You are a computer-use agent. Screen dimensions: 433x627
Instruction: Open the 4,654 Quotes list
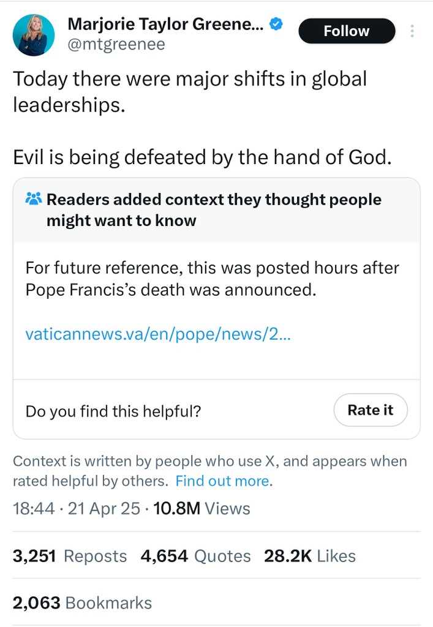pos(195,555)
